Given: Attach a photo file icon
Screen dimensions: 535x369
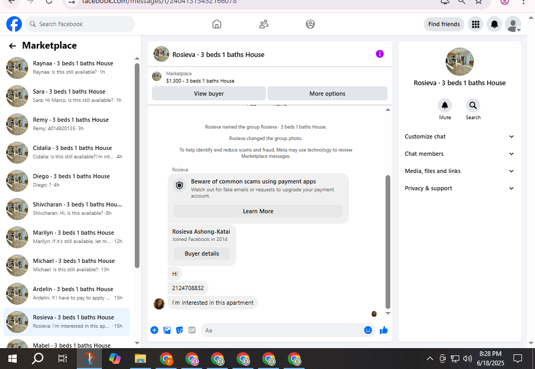Looking at the screenshot, I should (167, 330).
